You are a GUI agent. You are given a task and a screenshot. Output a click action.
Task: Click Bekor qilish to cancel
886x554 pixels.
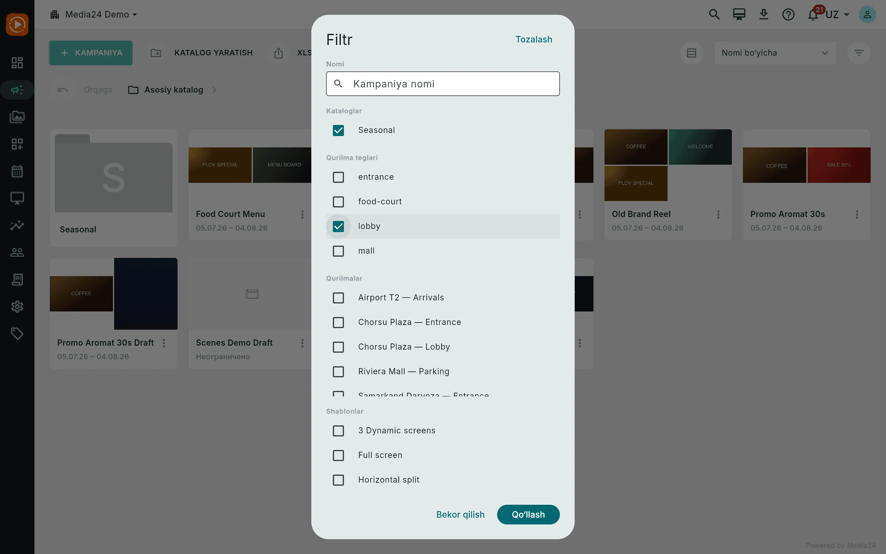click(x=460, y=514)
